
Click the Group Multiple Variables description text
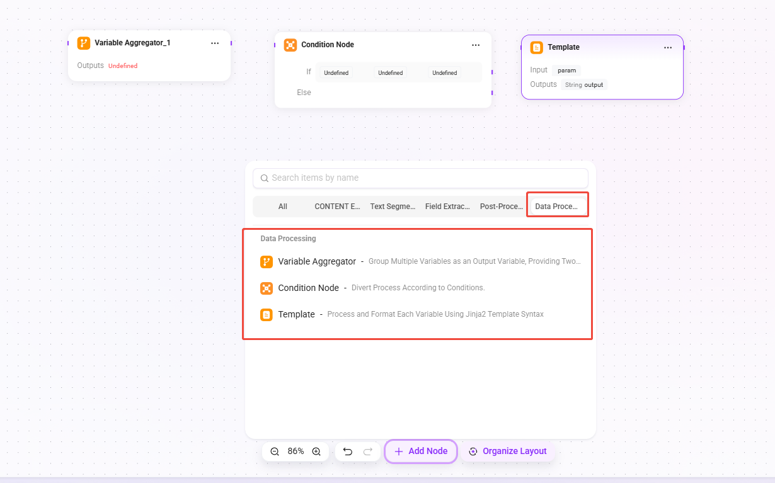tap(474, 261)
